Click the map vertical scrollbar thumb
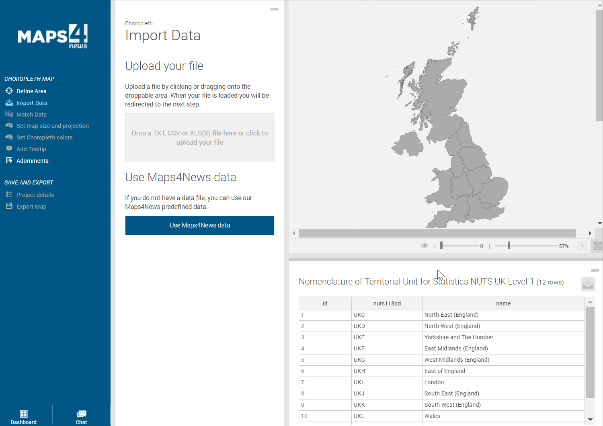The width and height of the screenshot is (603, 426). 599,66
